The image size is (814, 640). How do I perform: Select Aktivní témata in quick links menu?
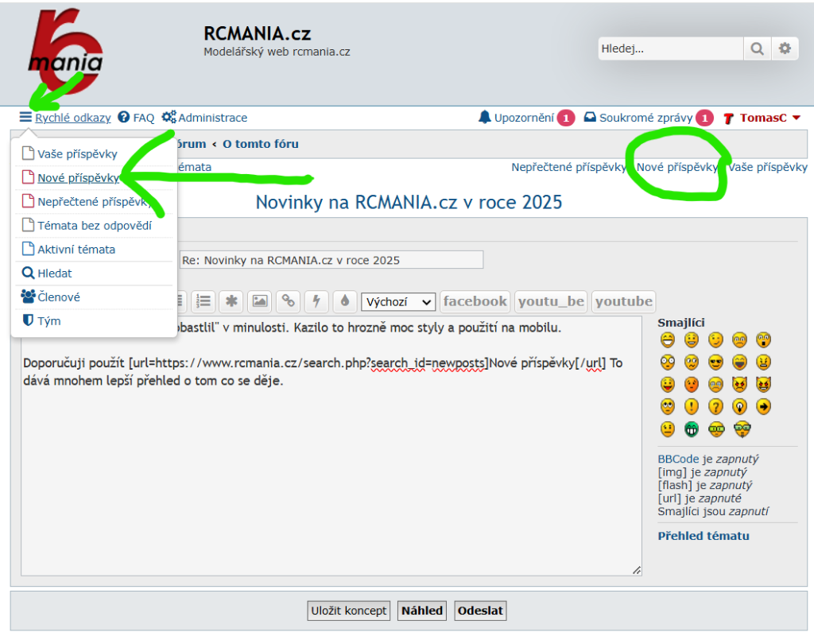click(76, 249)
